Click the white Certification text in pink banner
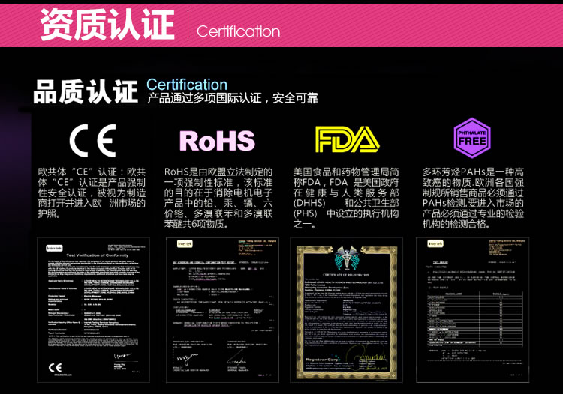The width and height of the screenshot is (563, 394). point(238,31)
